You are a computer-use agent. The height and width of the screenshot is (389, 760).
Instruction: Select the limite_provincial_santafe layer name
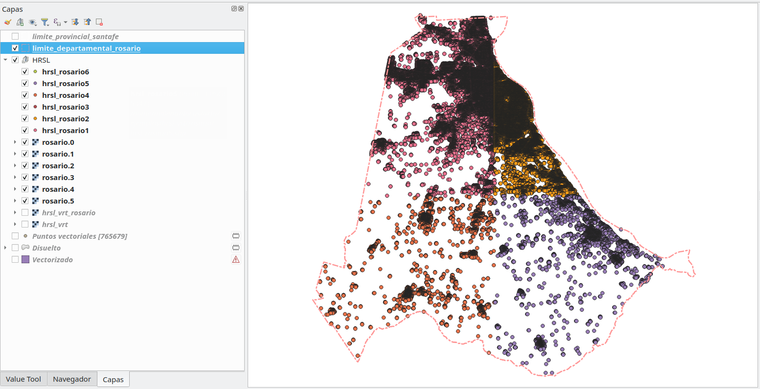[75, 37]
